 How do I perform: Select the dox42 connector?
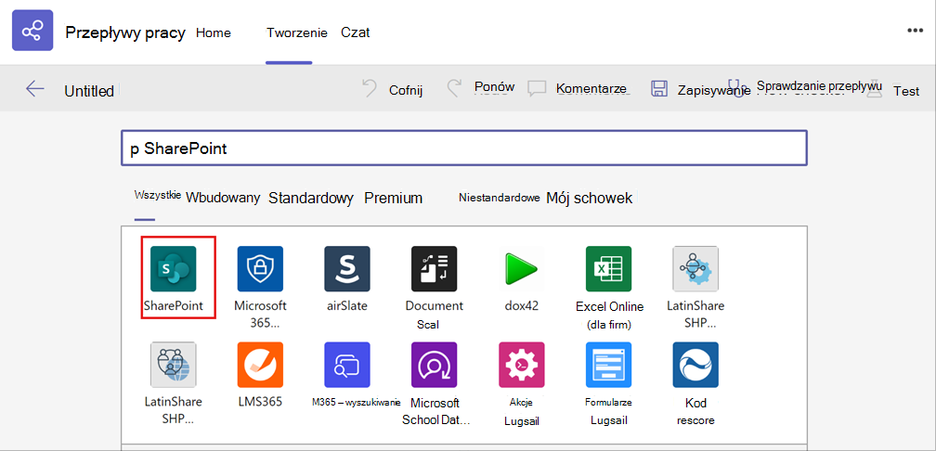[522, 269]
